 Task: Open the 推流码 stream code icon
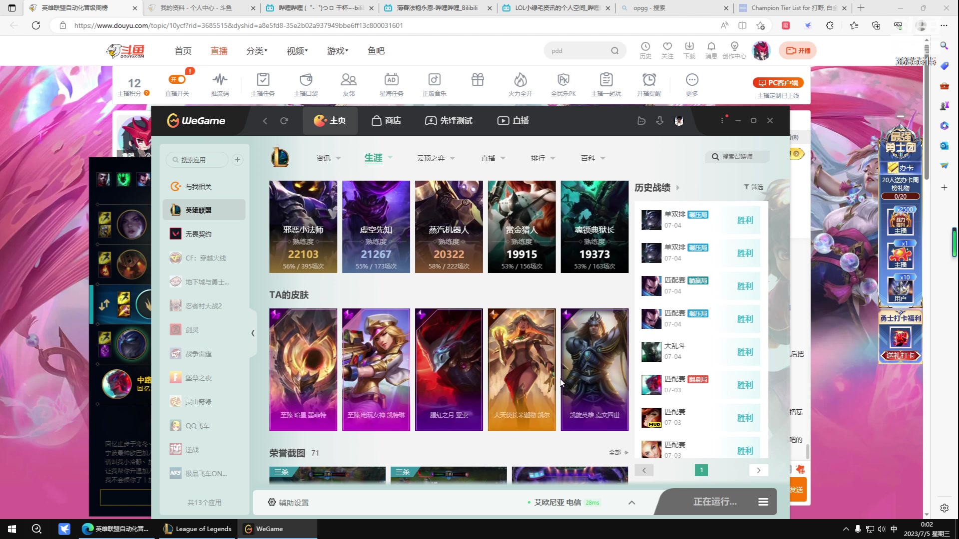[x=220, y=84]
